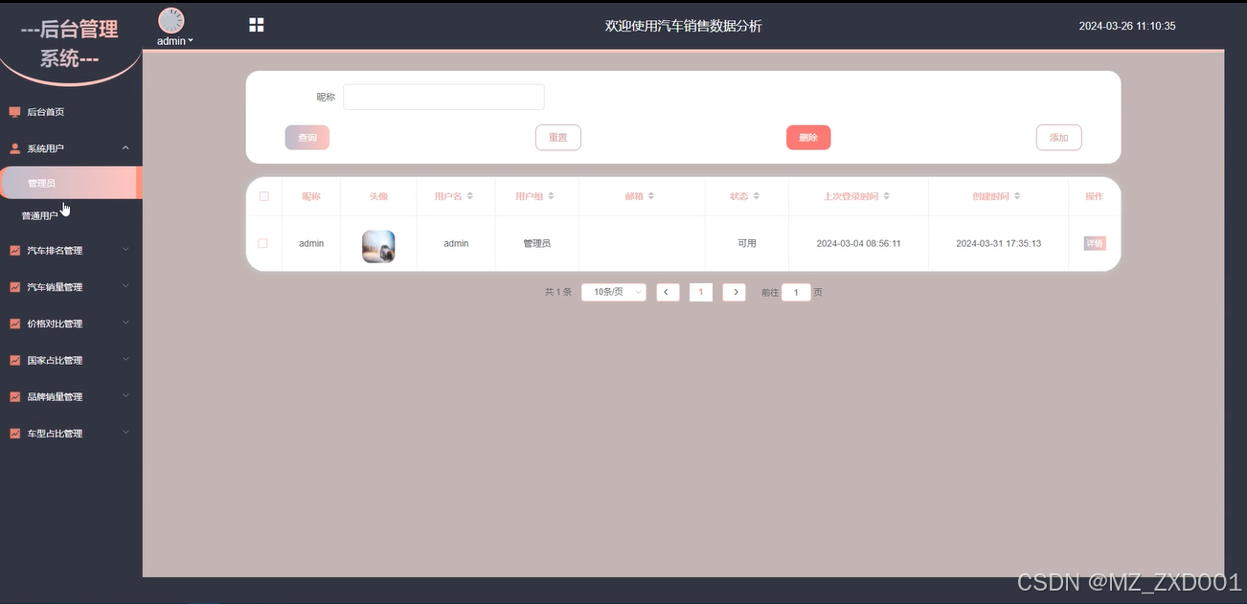This screenshot has height=604, width=1247.
Task: Click the jump-to-page number input
Action: [796, 292]
